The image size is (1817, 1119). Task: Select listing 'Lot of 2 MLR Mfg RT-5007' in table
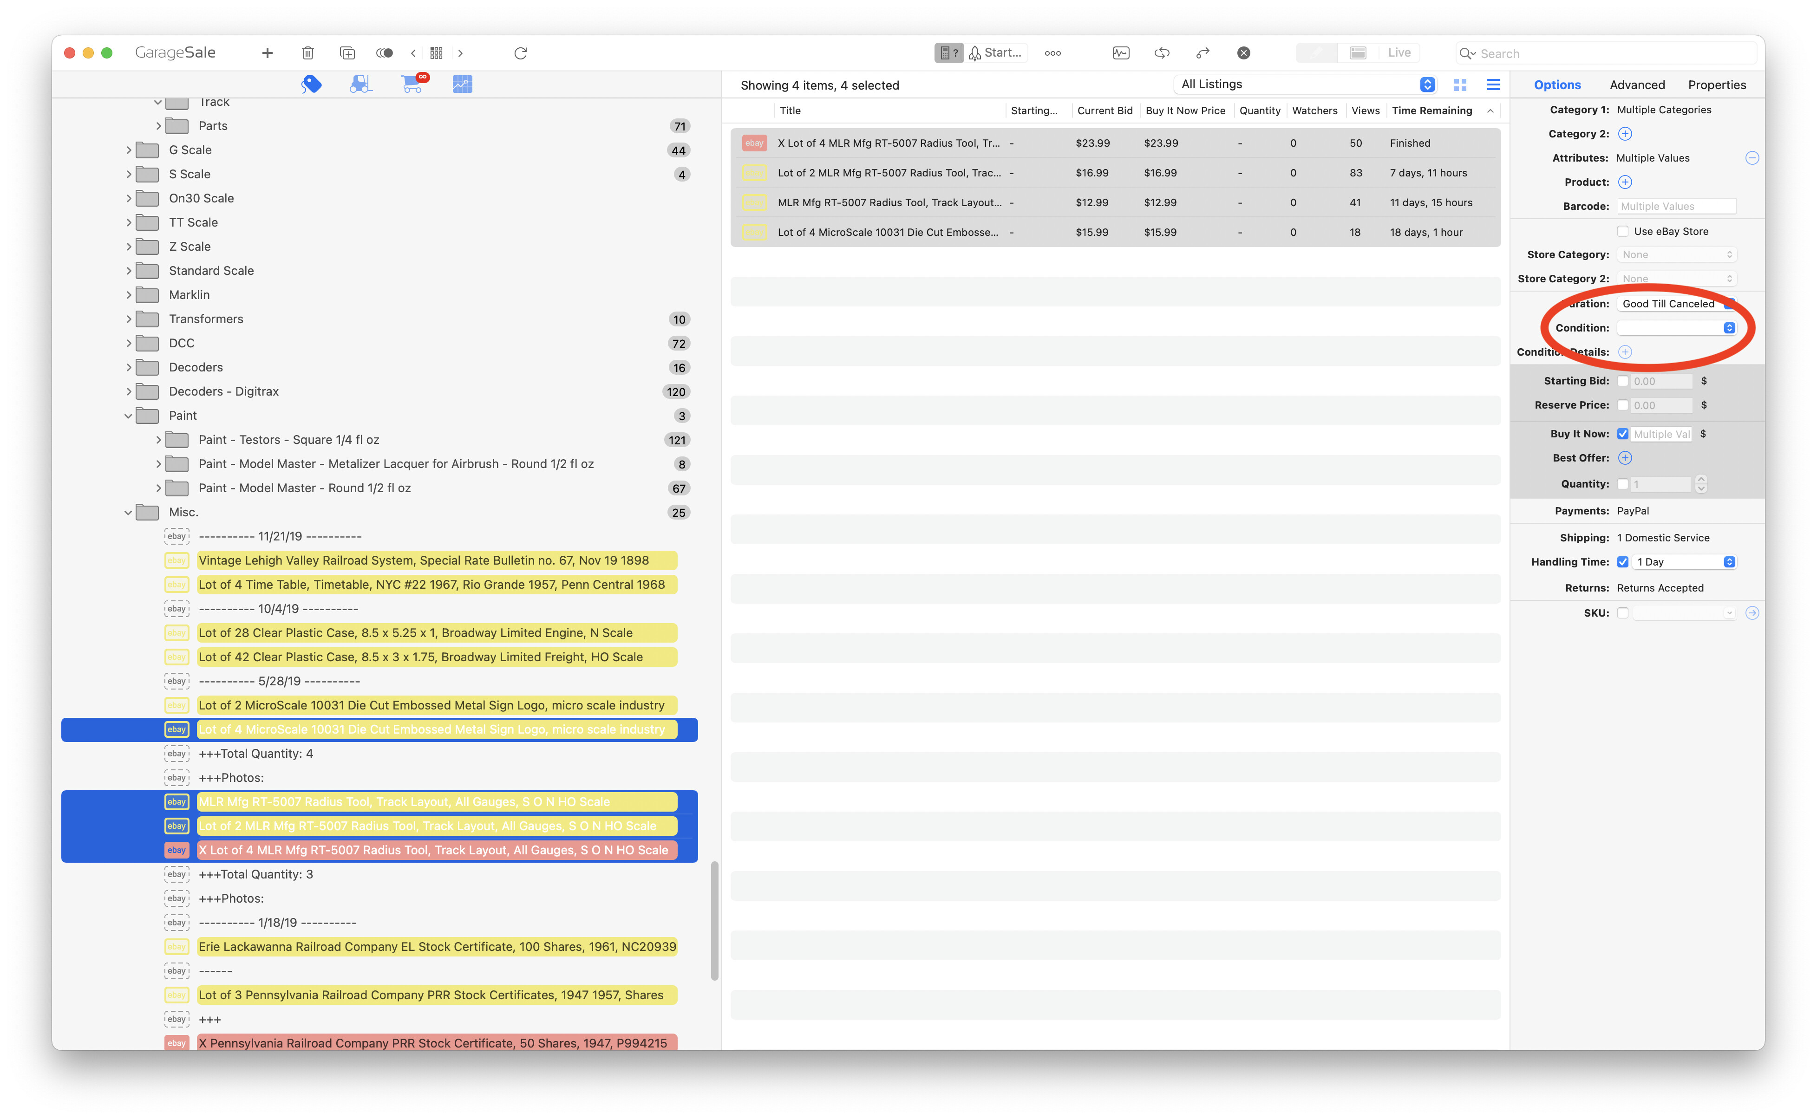tap(1115, 172)
